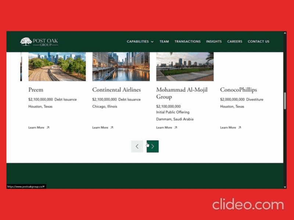Click the Dammam, Saudi Arabia location text
Screen dimensions: 294x220
[175, 119]
